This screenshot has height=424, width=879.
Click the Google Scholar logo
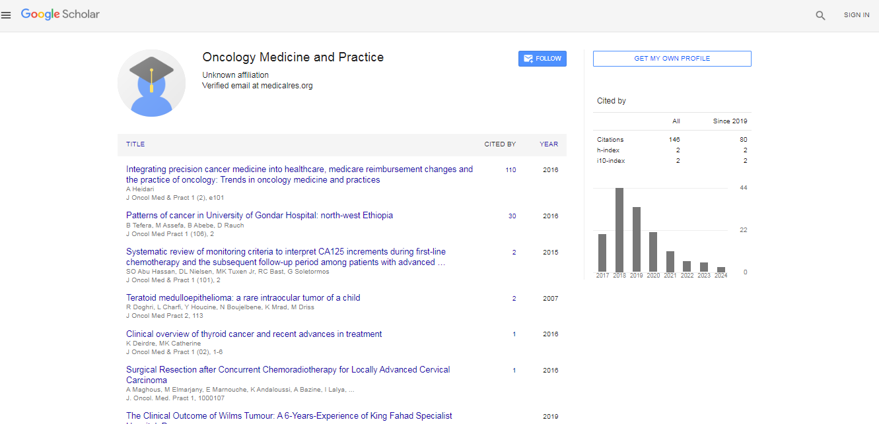[x=60, y=15]
